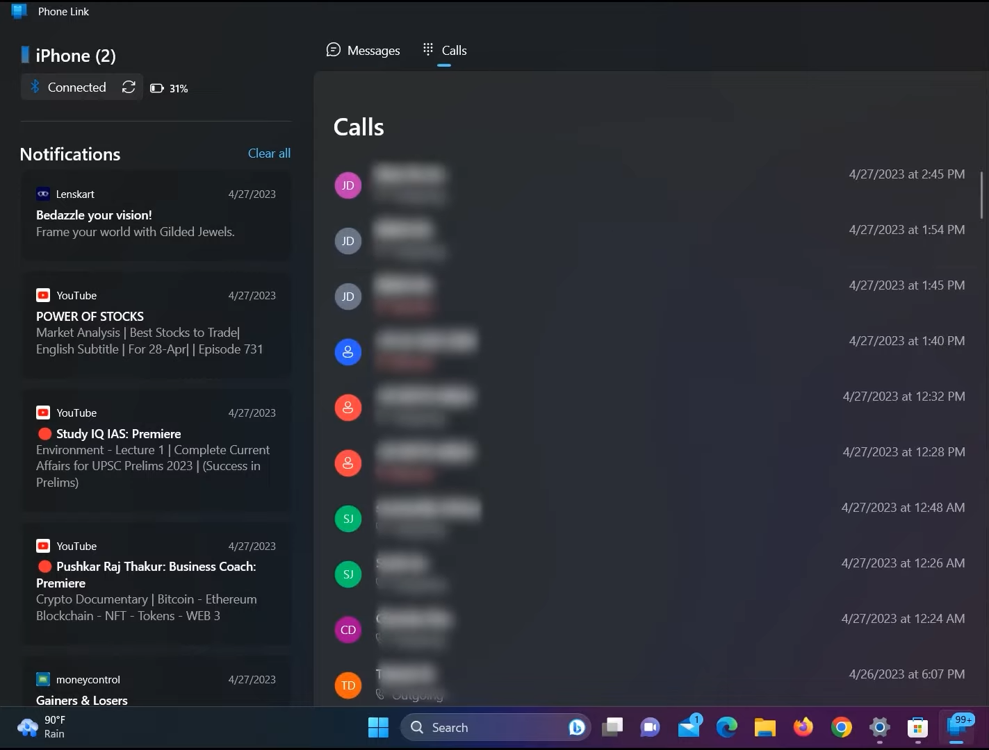Select the JD call avatar from 1:54 PM
This screenshot has height=750, width=989.
point(348,241)
